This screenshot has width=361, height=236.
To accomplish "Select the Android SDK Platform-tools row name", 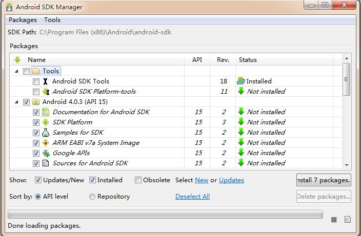I will (x=94, y=92).
